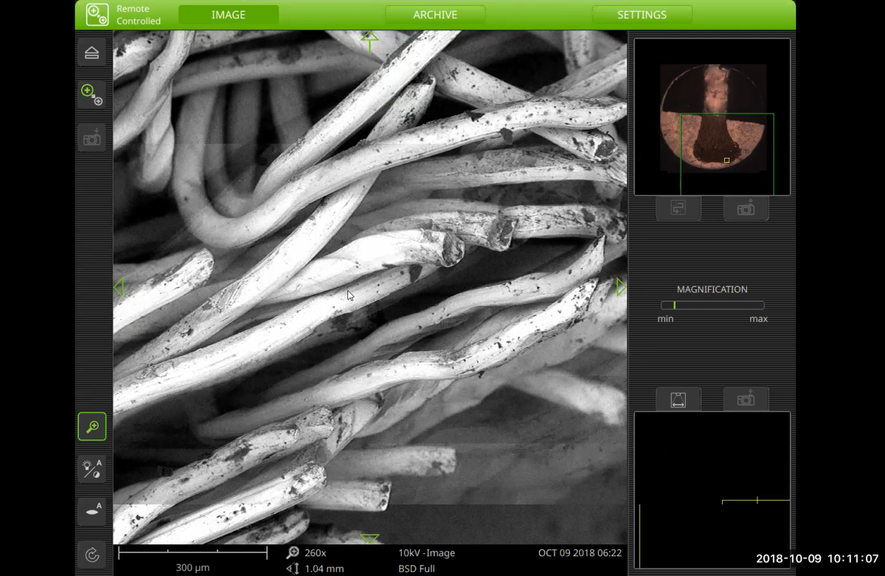Open the ARCHIVE tab
The height and width of the screenshot is (576, 885).
coord(435,15)
